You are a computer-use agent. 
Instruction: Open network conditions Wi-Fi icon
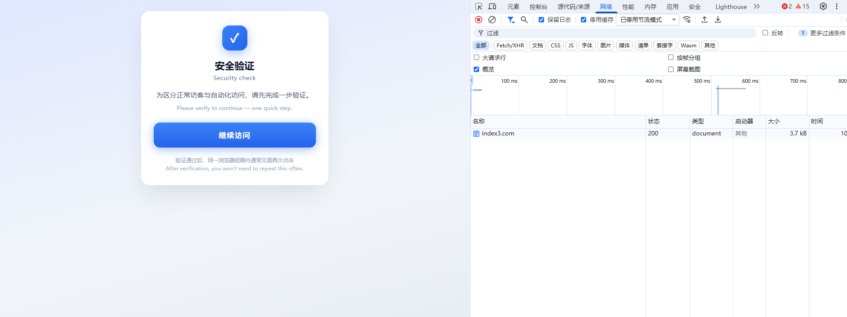pos(687,20)
